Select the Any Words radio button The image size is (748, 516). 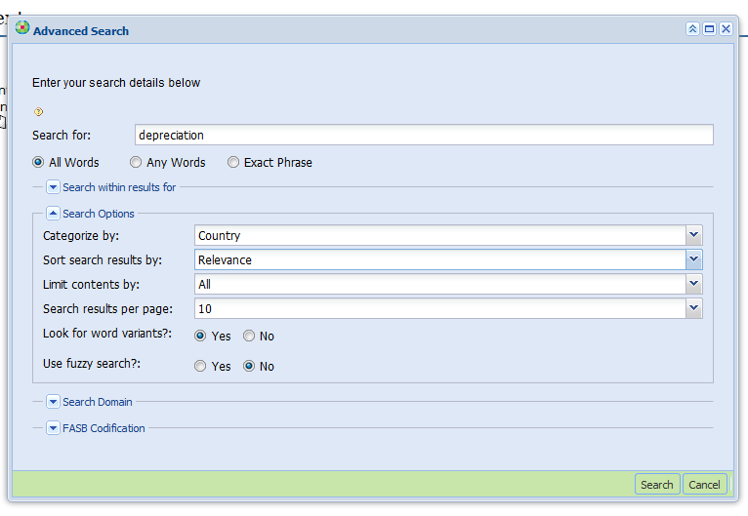click(136, 163)
